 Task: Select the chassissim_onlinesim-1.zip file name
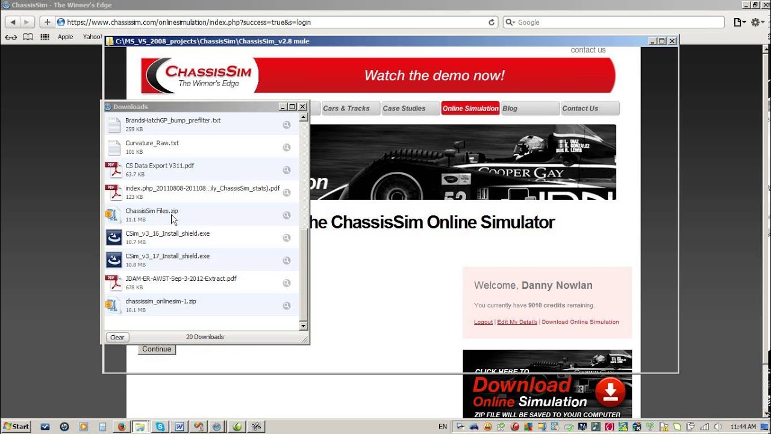point(161,301)
